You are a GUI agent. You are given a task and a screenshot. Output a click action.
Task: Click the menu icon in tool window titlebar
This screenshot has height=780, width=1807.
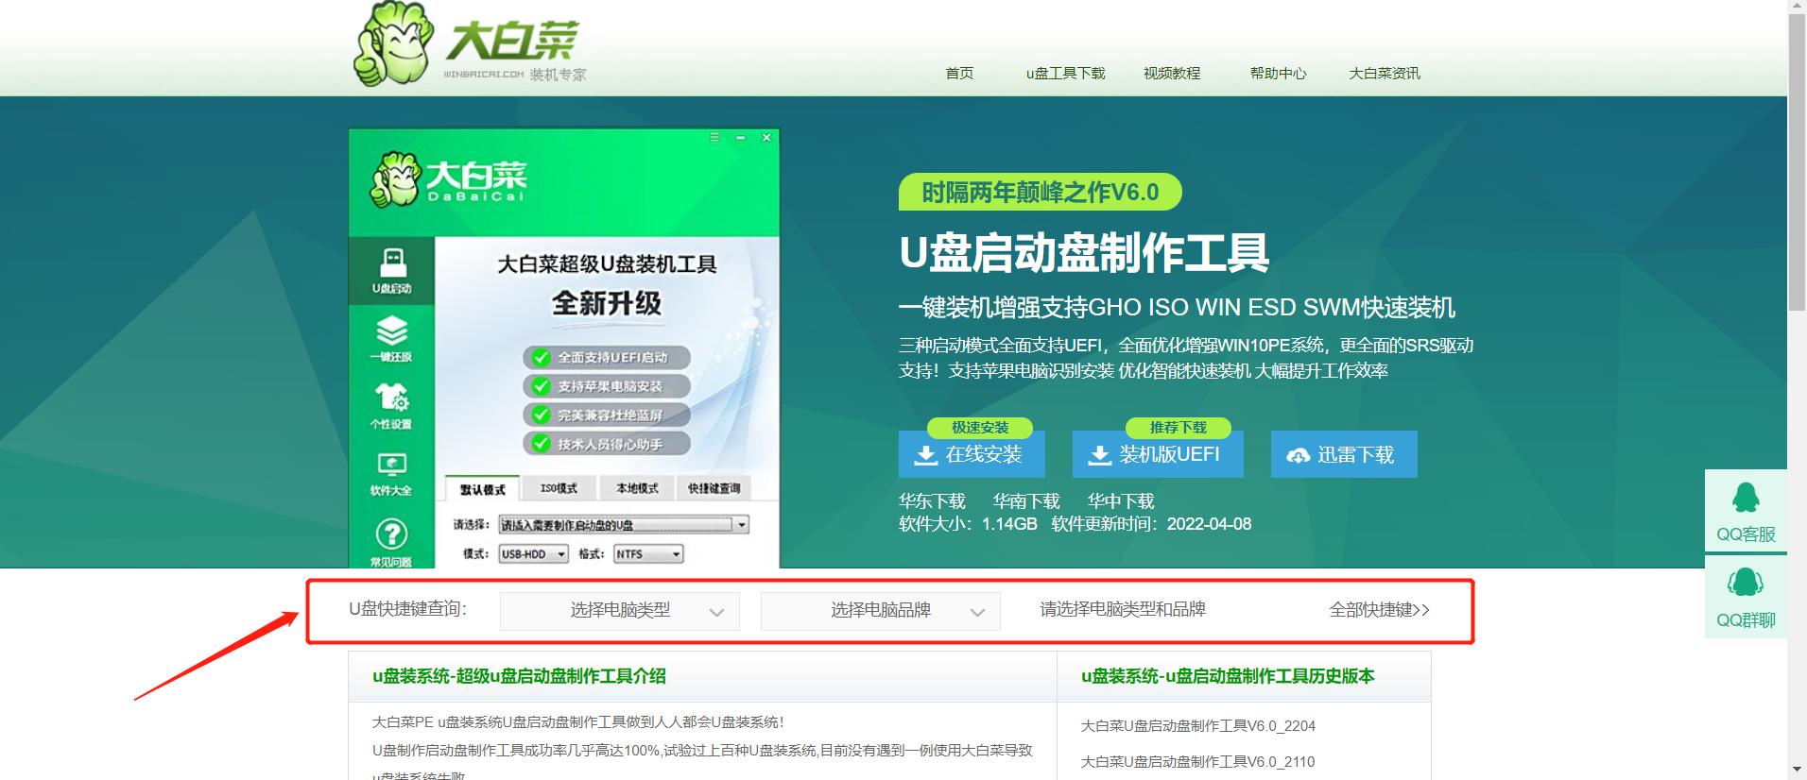click(x=714, y=138)
